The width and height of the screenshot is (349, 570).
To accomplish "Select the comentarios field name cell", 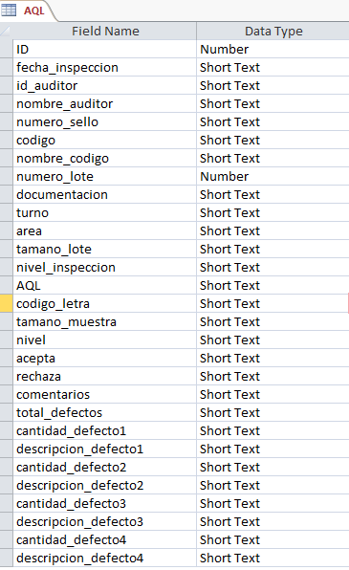I will [x=105, y=394].
